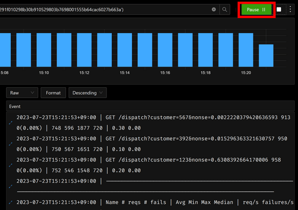Click the 15:18 time axis label

[x=205, y=73]
